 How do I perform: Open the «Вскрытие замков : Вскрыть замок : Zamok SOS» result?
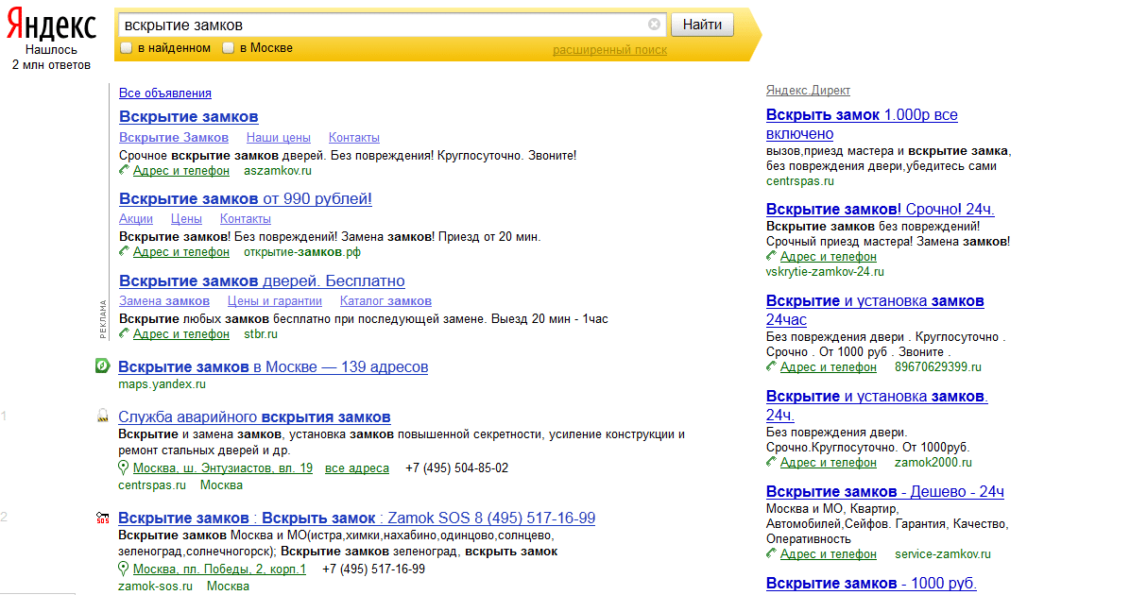(357, 518)
